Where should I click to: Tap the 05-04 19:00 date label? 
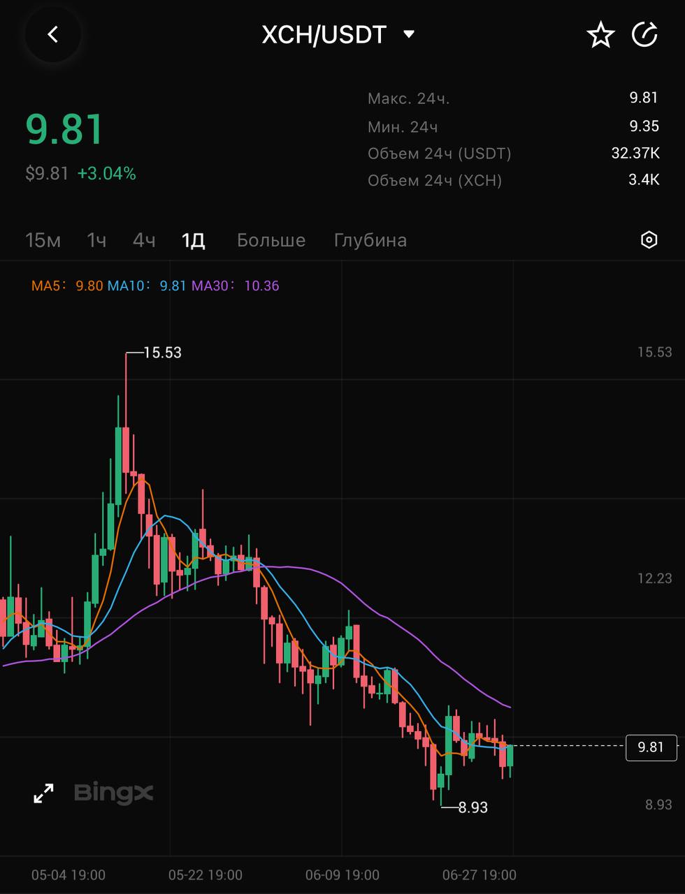coord(68,875)
